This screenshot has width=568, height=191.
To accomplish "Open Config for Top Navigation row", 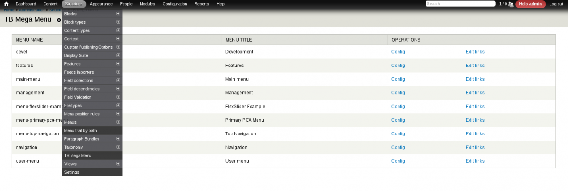I will click(x=398, y=134).
